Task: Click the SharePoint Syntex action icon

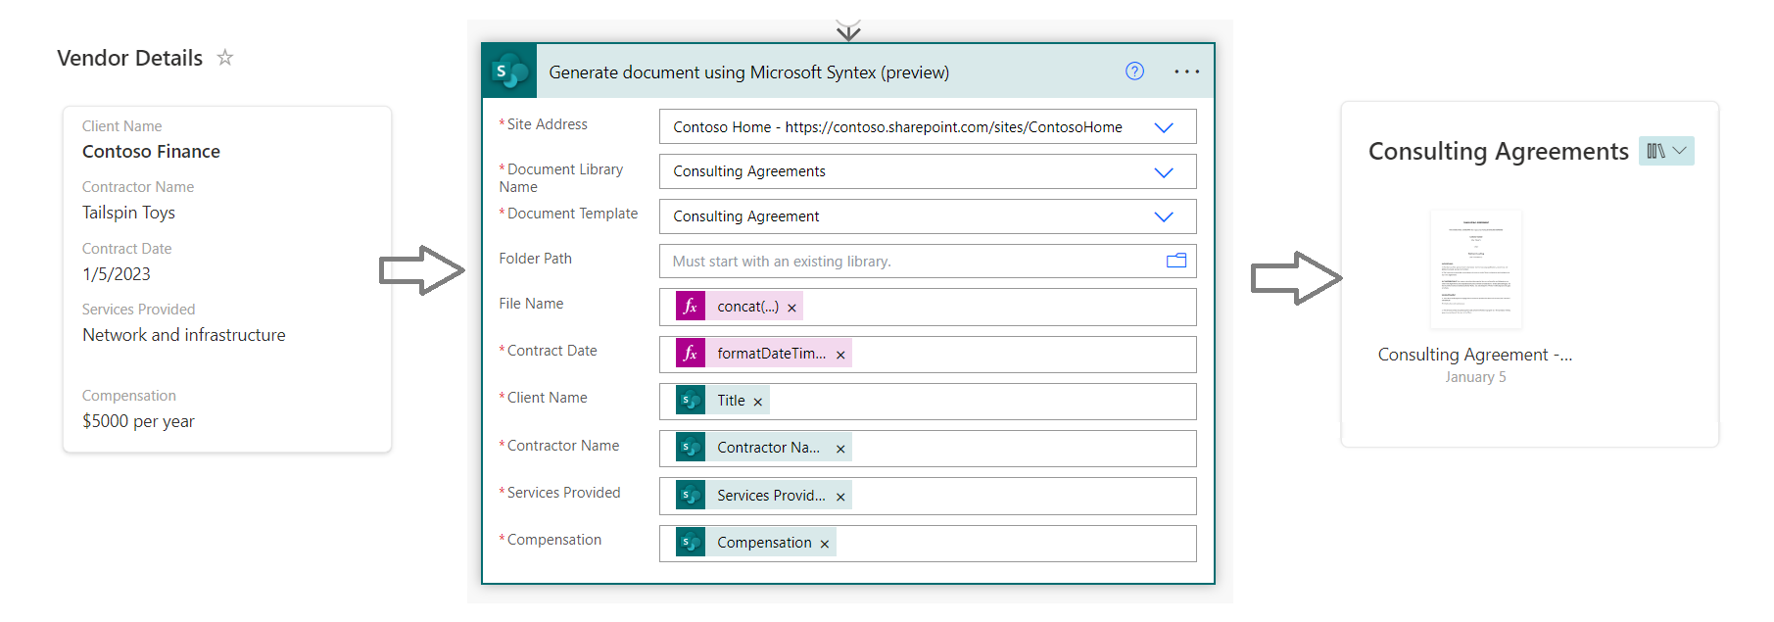Action: (x=509, y=72)
